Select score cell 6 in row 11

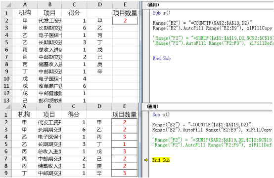[74, 86]
